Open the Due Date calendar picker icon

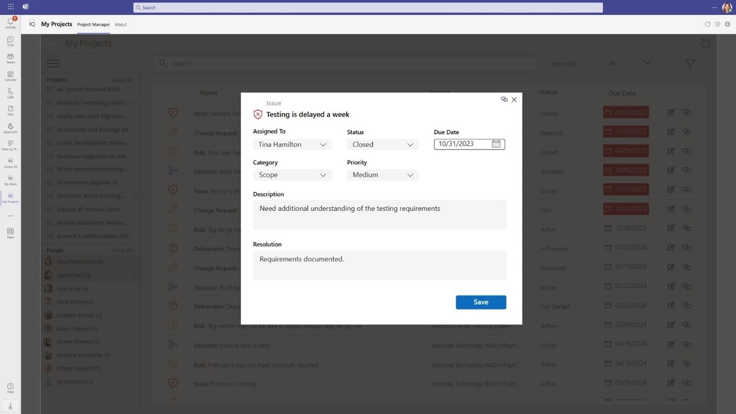click(x=496, y=144)
